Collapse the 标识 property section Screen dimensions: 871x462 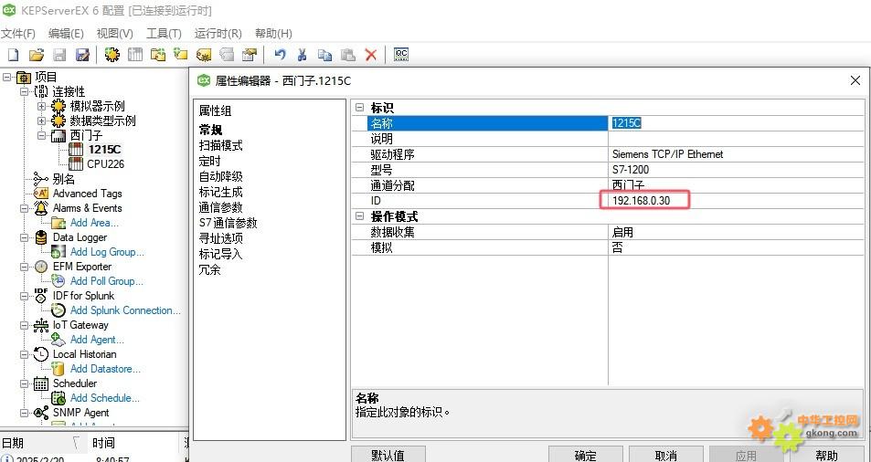(x=360, y=108)
